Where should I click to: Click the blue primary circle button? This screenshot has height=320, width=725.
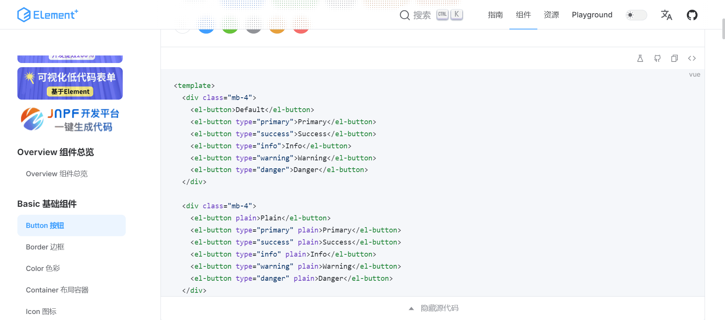tap(206, 26)
